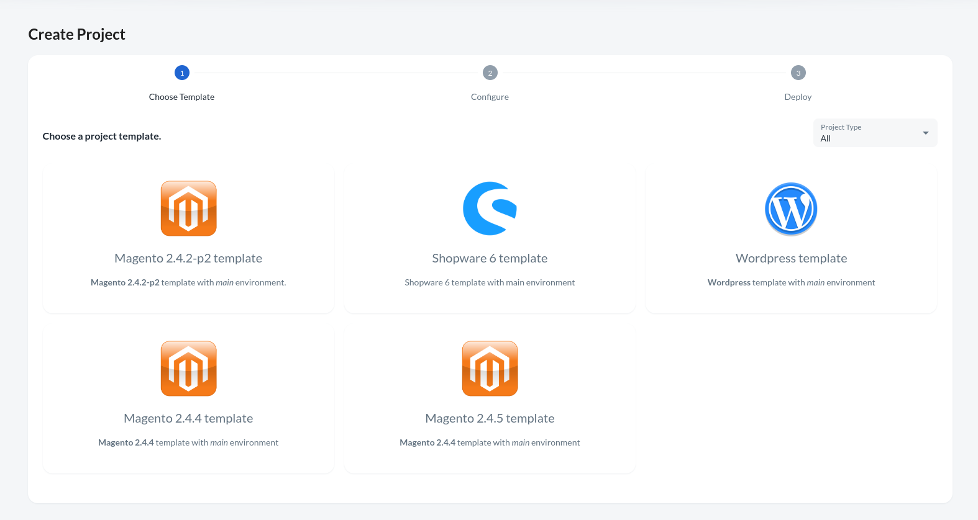Click the step 2 circle indicator

(490, 73)
